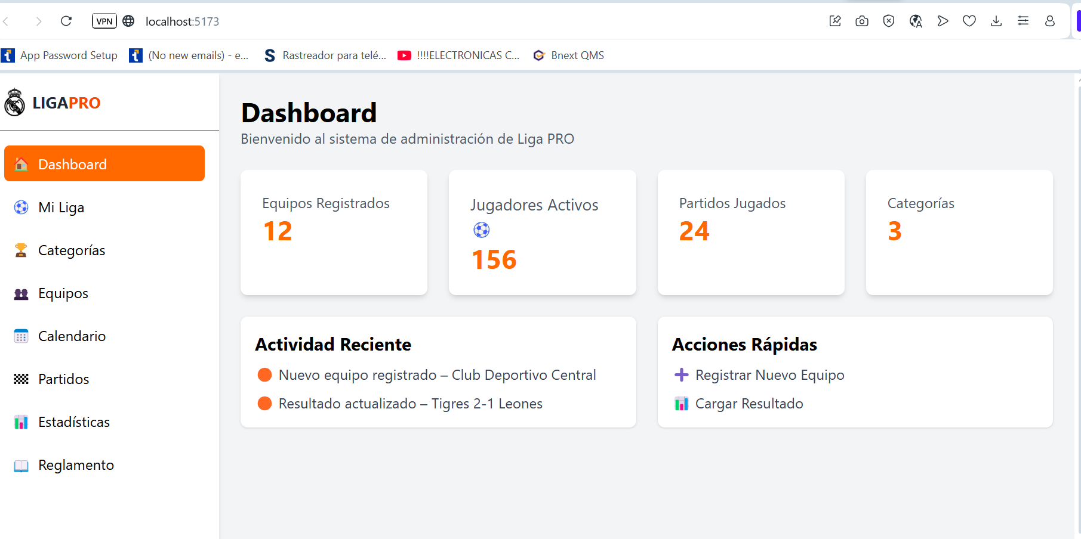
Task: Click the soccer ball icon beside Mi Liga
Action: click(x=21, y=207)
